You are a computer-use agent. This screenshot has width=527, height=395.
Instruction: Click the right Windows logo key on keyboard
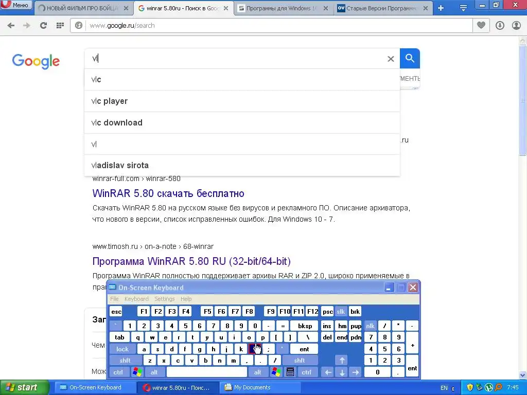(276, 372)
